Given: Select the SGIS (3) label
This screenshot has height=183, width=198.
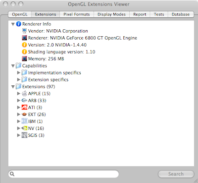Looking at the screenshot, I should pyautogui.click(x=36, y=135).
